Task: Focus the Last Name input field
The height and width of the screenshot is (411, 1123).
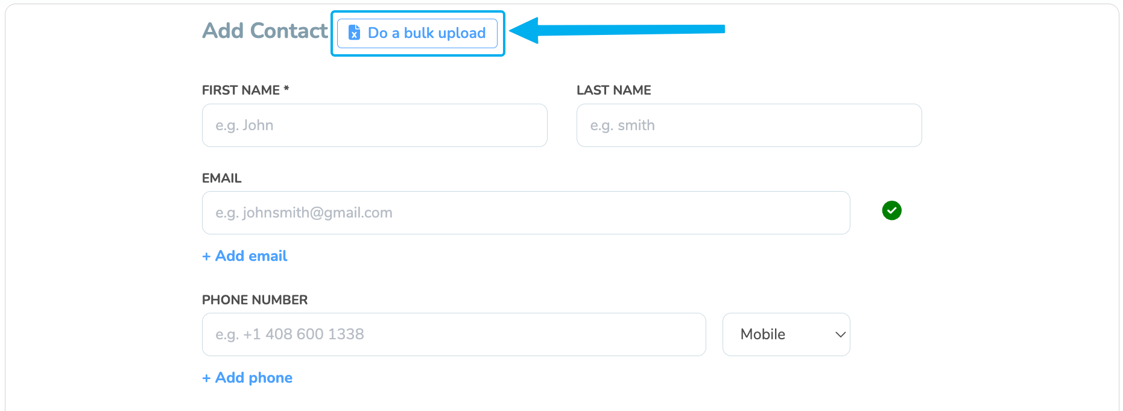Action: [x=748, y=125]
